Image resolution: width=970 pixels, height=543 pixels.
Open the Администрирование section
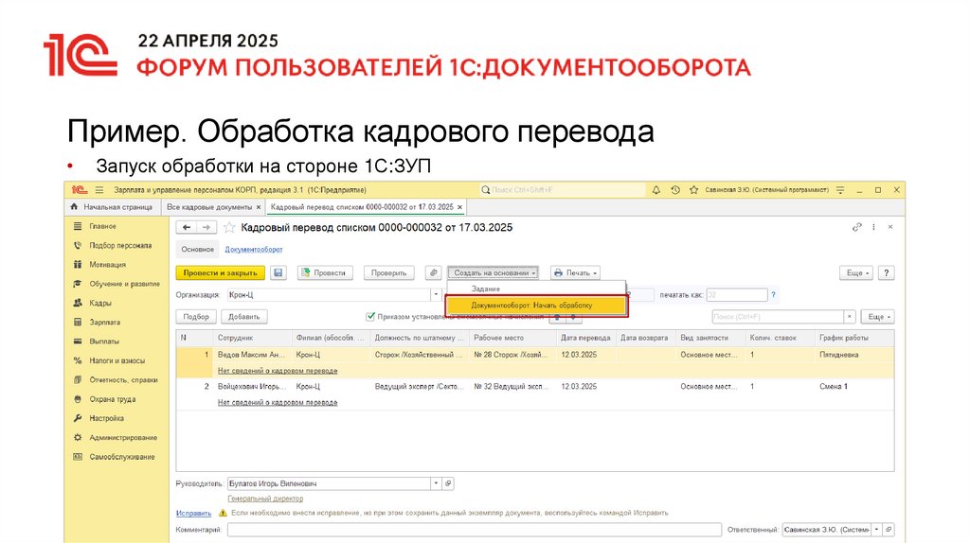click(123, 437)
